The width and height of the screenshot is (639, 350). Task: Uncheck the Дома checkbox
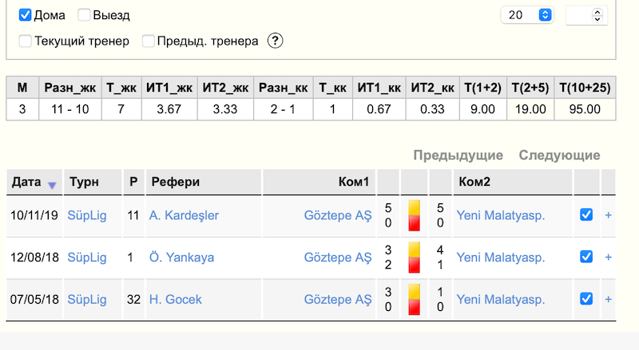click(26, 15)
